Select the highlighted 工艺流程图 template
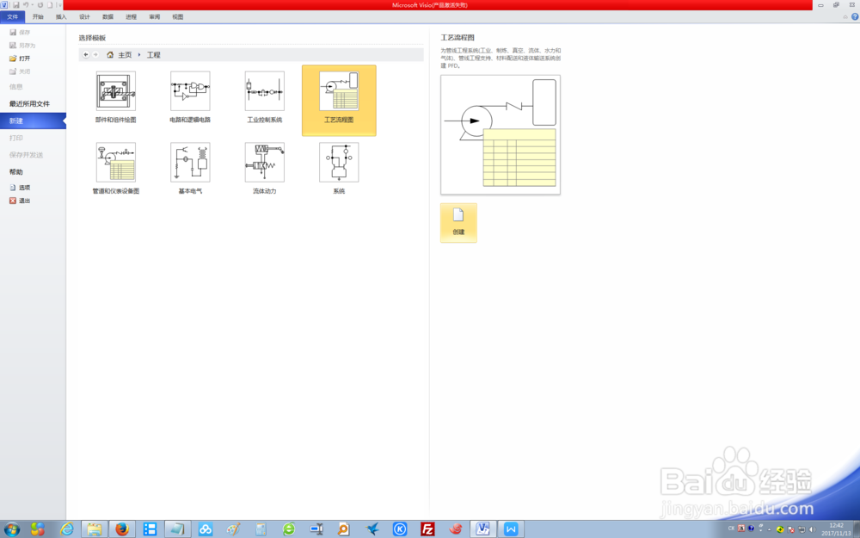This screenshot has width=860, height=538. [339, 101]
